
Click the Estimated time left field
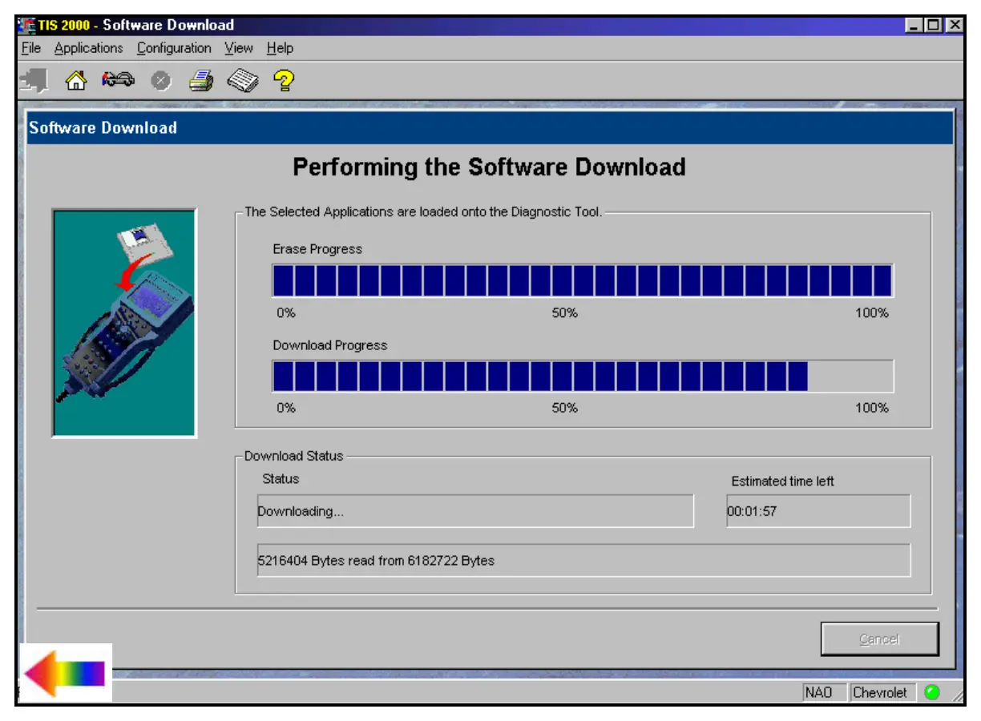817,511
